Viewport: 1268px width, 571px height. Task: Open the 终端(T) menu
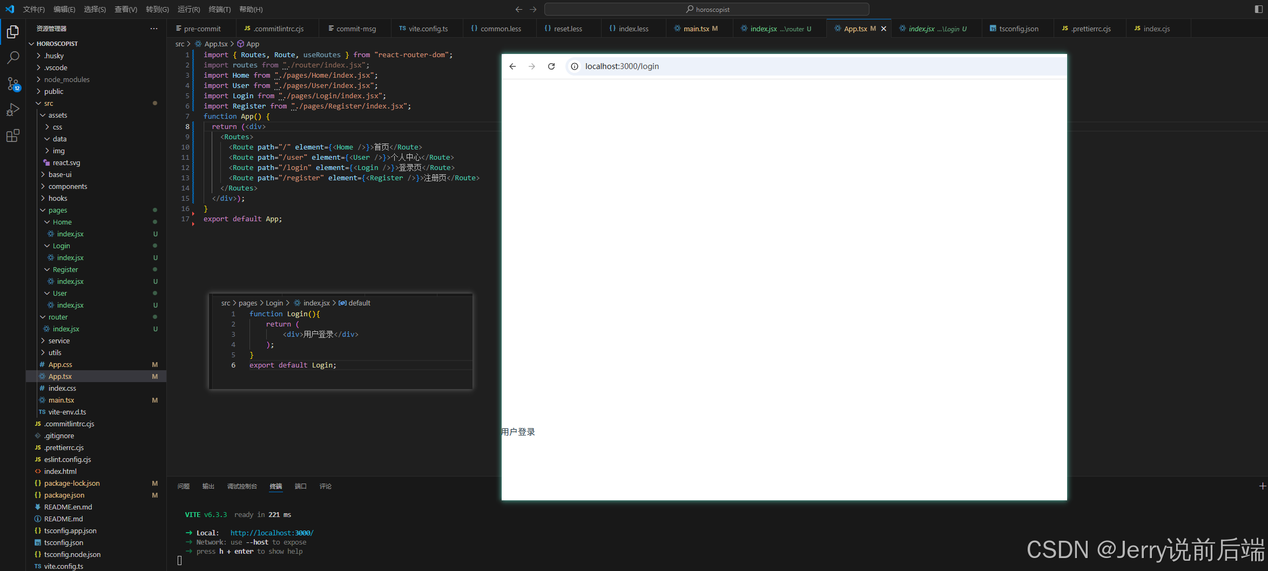point(219,9)
